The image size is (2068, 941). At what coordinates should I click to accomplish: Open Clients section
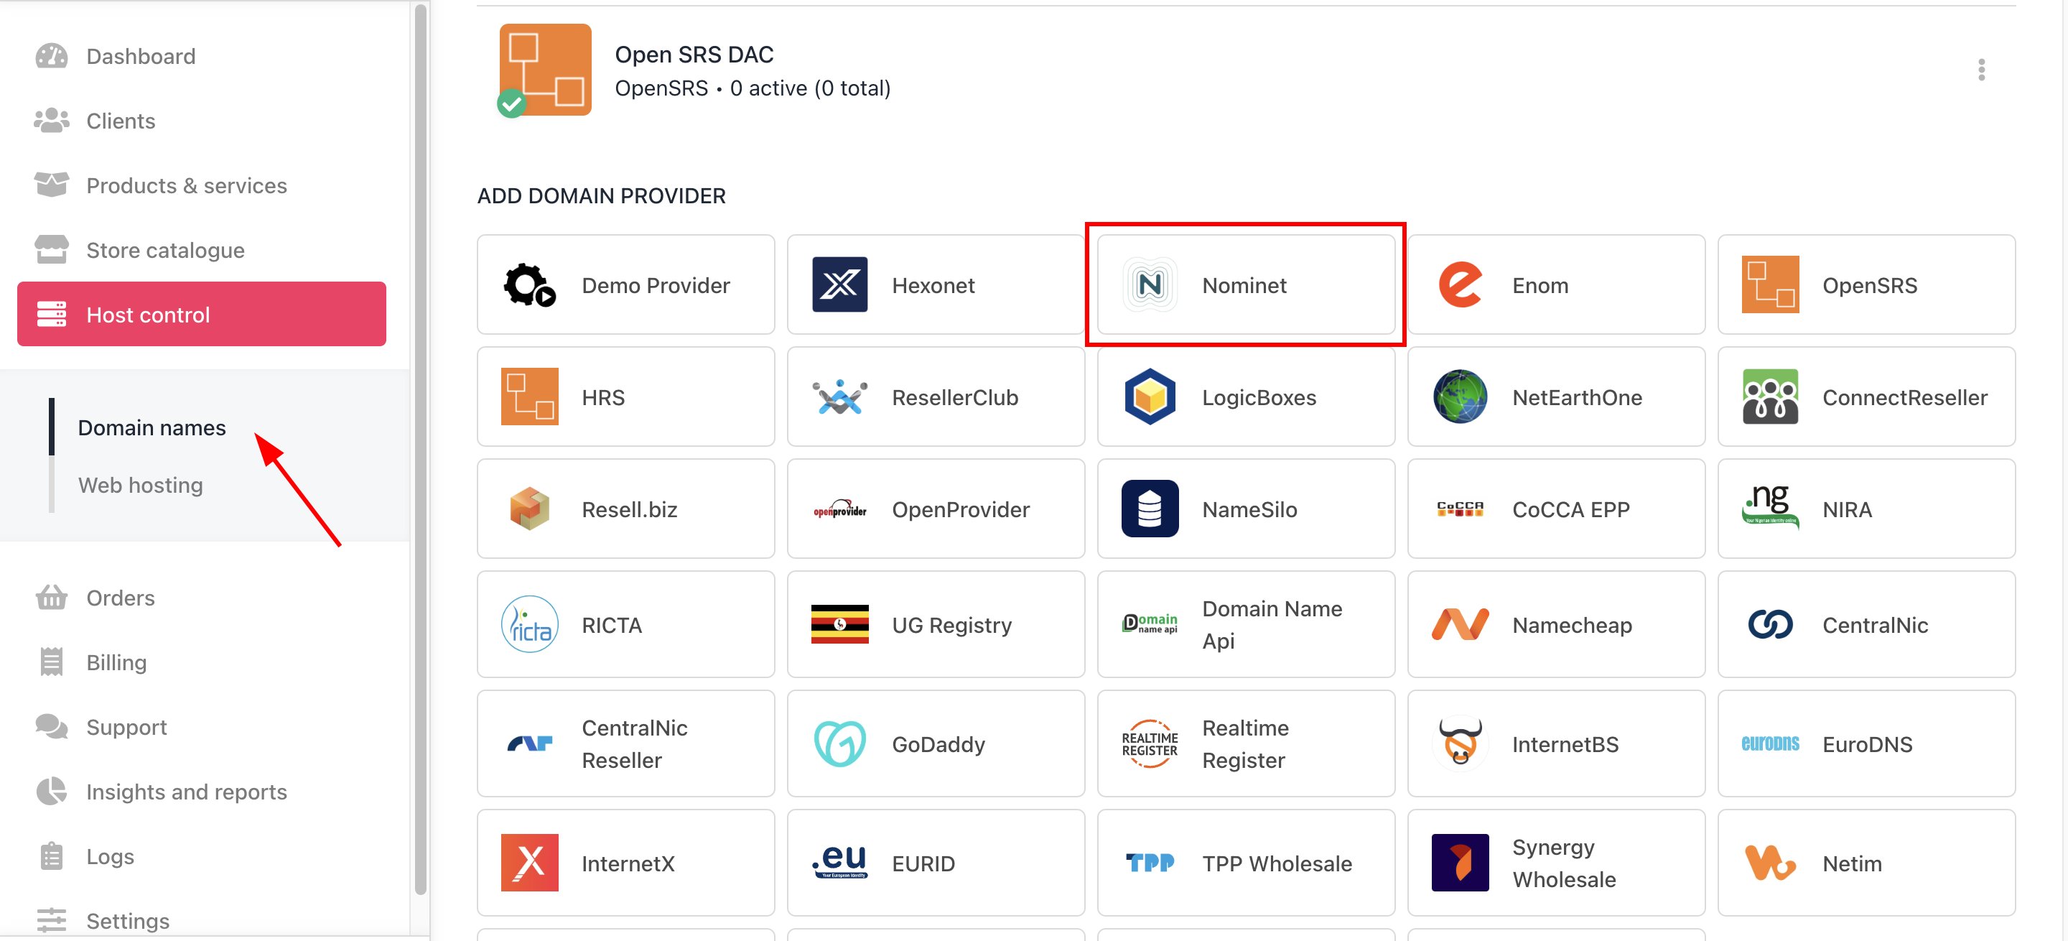[x=202, y=121]
